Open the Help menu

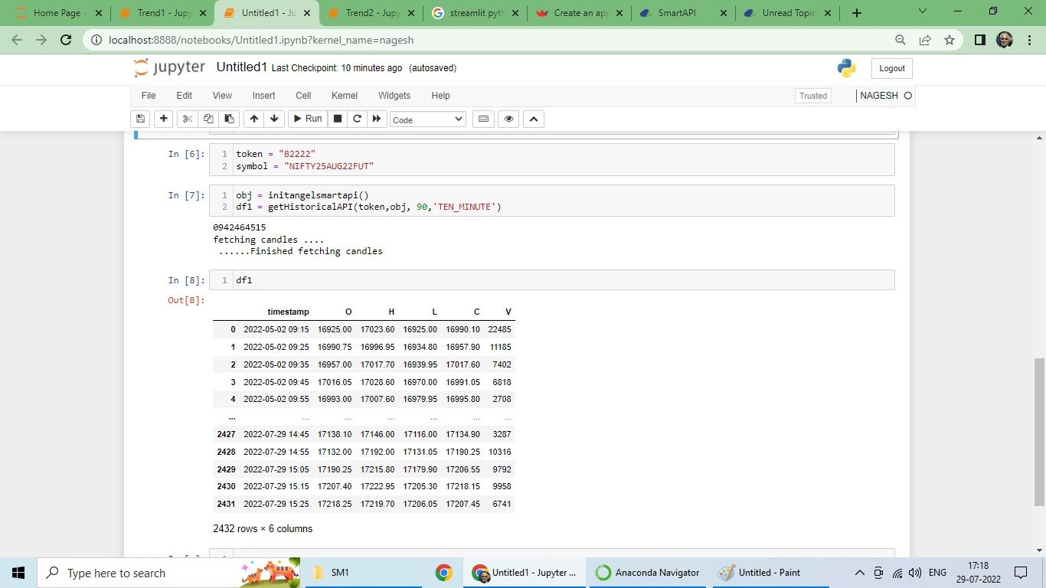click(x=440, y=96)
